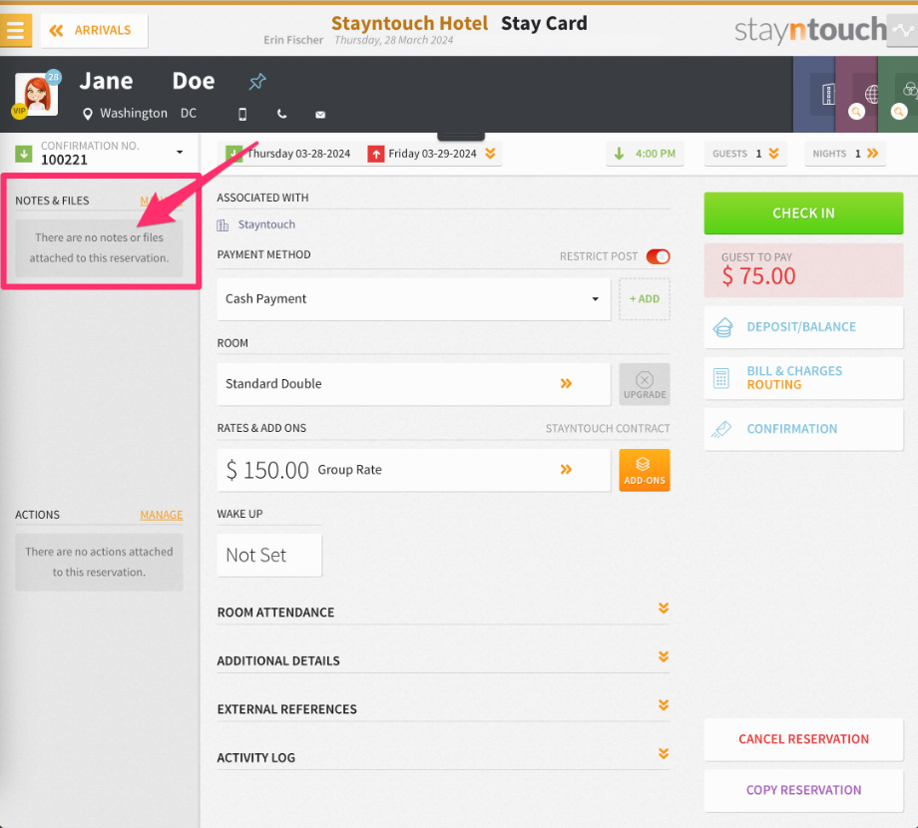Open the Stayntouch associated company link
This screenshot has width=918, height=828.
(x=266, y=224)
